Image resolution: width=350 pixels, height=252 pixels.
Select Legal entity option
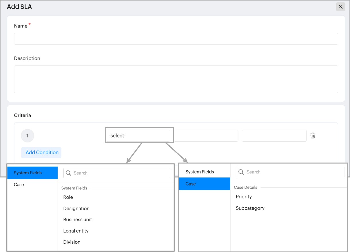point(76,231)
